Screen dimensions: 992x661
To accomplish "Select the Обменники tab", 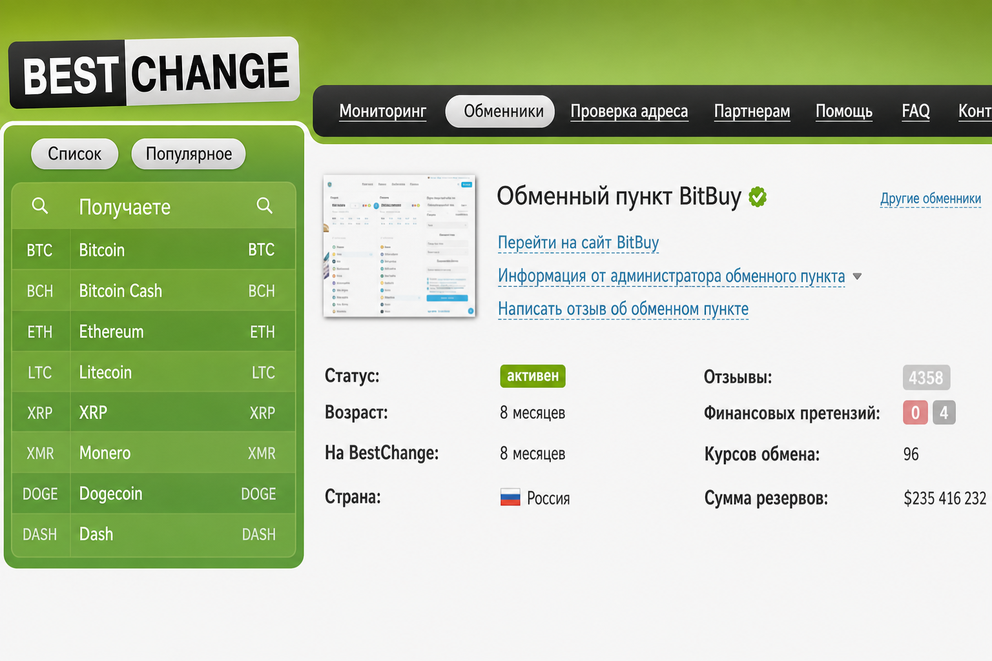I will 500,111.
